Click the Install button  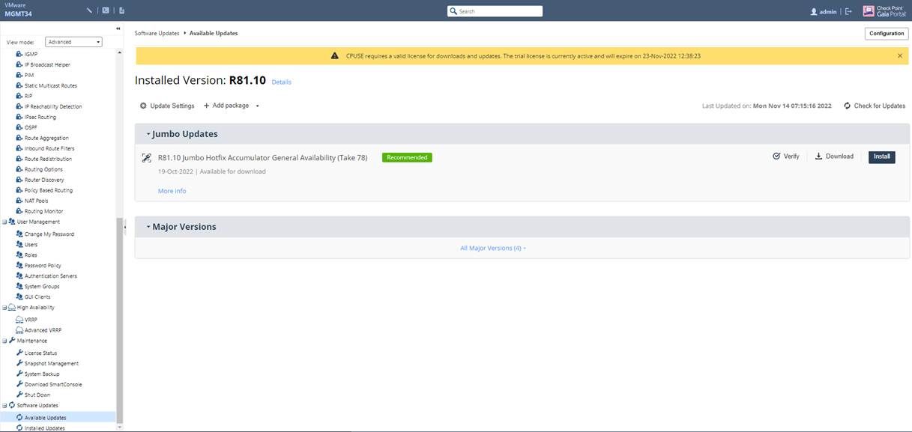pos(881,156)
